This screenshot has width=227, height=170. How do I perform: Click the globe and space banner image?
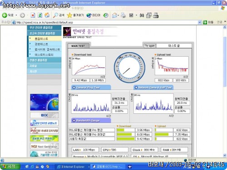pyautogui.click(x=44, y=102)
